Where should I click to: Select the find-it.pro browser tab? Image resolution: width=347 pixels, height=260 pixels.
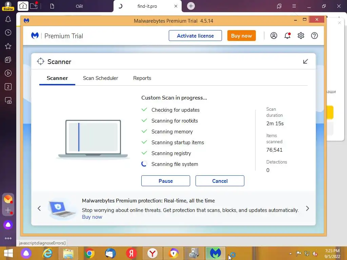[x=147, y=6]
